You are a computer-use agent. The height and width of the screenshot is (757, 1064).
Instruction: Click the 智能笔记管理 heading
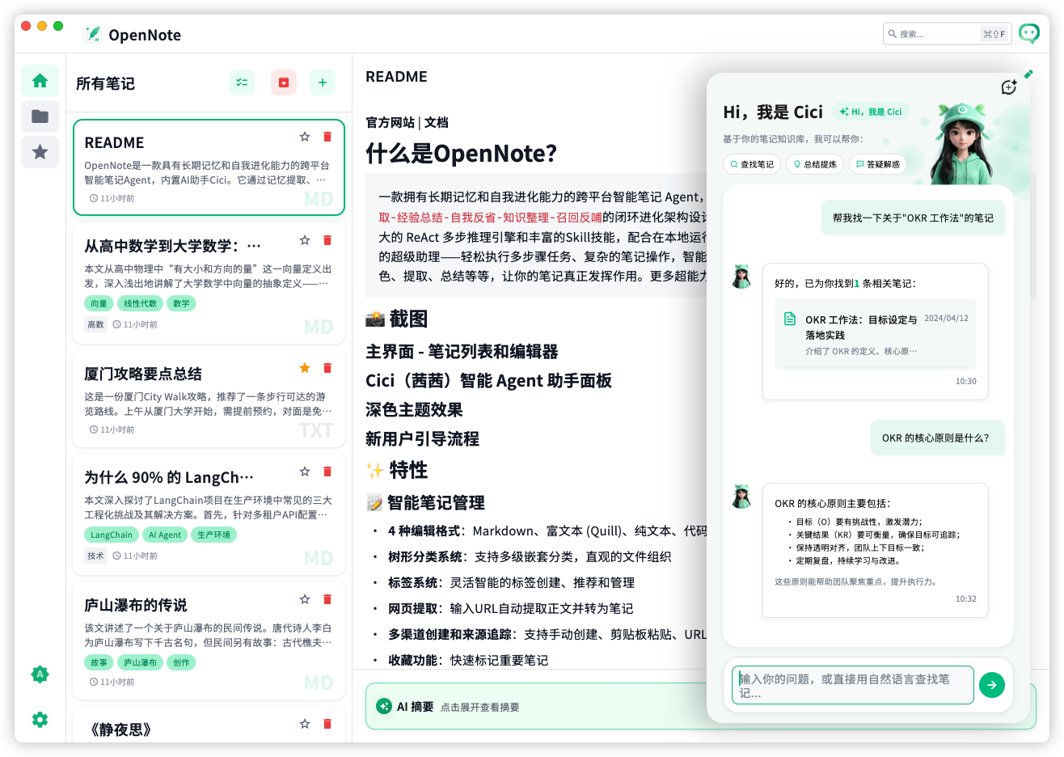[436, 503]
